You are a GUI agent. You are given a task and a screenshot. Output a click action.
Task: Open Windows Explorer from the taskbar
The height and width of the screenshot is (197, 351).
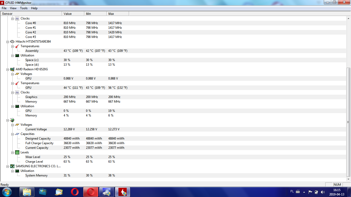27,192
